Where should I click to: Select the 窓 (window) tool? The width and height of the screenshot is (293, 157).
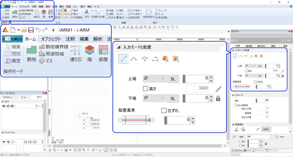(x=58, y=18)
